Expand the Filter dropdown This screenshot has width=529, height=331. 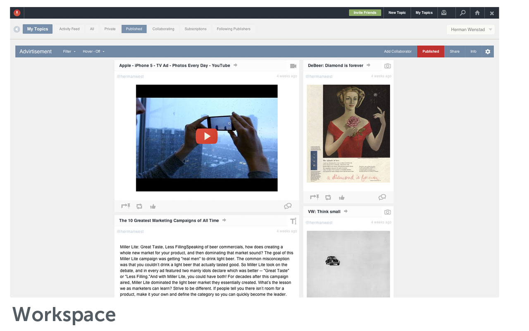[x=69, y=52]
